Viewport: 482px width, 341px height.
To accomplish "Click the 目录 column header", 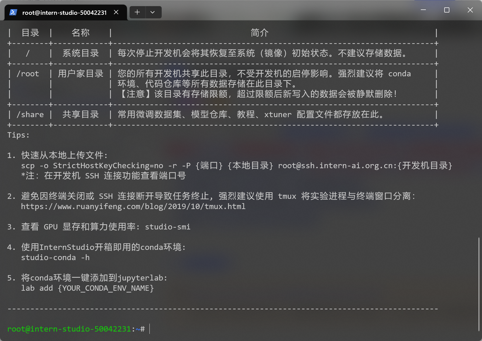I will (x=30, y=33).
